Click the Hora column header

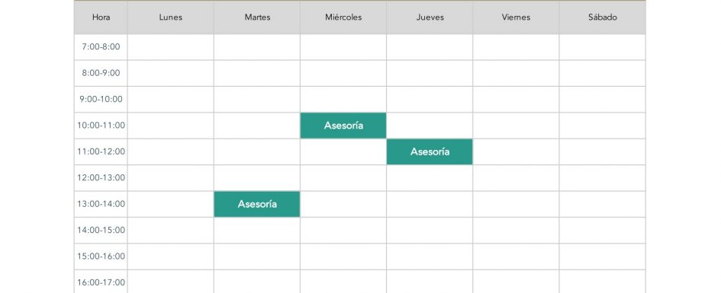(101, 18)
